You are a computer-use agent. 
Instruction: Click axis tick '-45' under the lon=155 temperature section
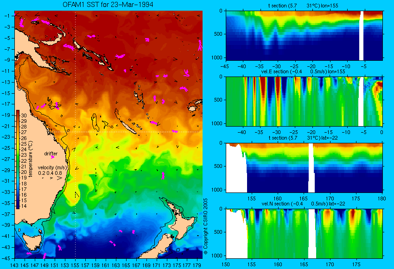[226, 67]
